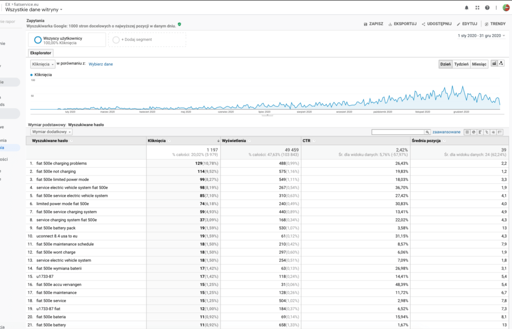The image size is (512, 329).
Task: Switch table to performance bar view
Action: point(480,132)
